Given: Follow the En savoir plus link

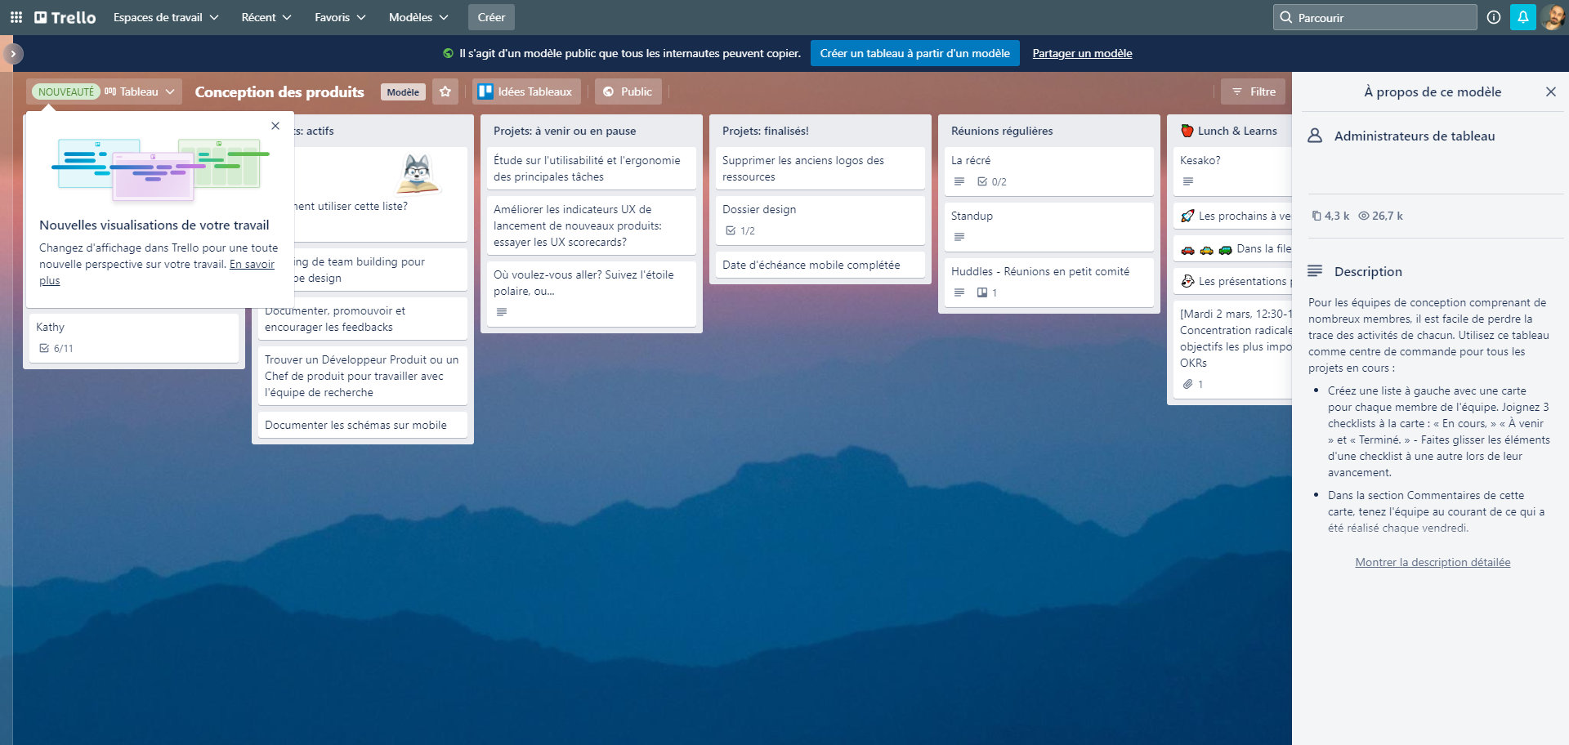Looking at the screenshot, I should pyautogui.click(x=252, y=264).
